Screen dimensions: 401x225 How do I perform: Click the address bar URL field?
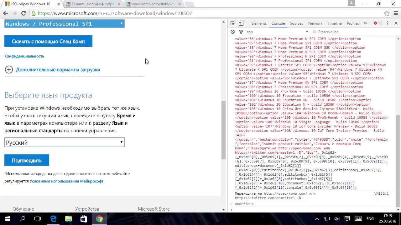tap(207, 13)
